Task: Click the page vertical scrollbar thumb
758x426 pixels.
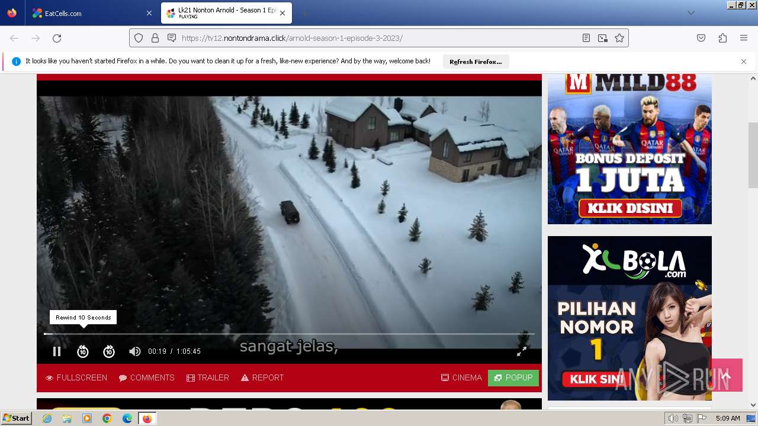Action: pyautogui.click(x=753, y=156)
